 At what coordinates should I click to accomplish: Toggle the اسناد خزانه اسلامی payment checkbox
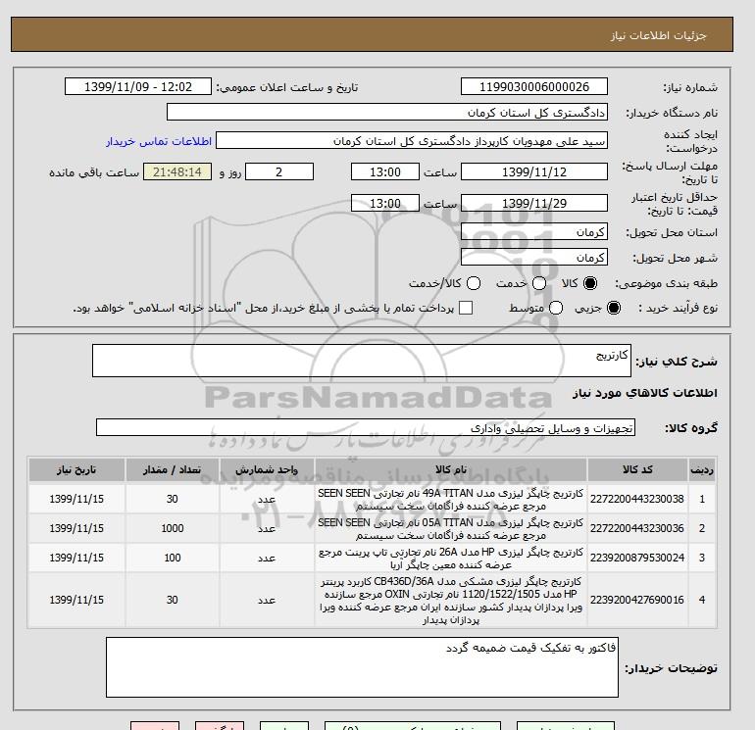[466, 308]
